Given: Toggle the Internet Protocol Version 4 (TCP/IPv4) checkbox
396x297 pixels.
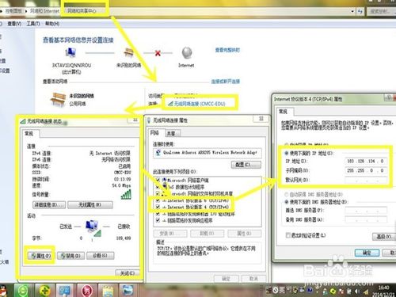Looking at the screenshot, I should tap(158, 207).
